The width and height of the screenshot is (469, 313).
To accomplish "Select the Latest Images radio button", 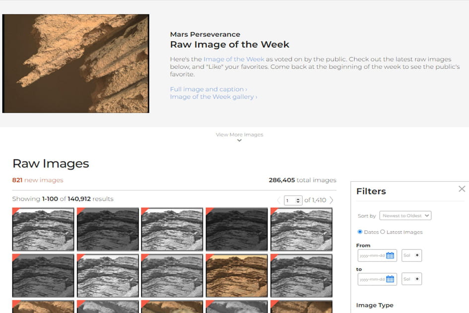I will (383, 232).
